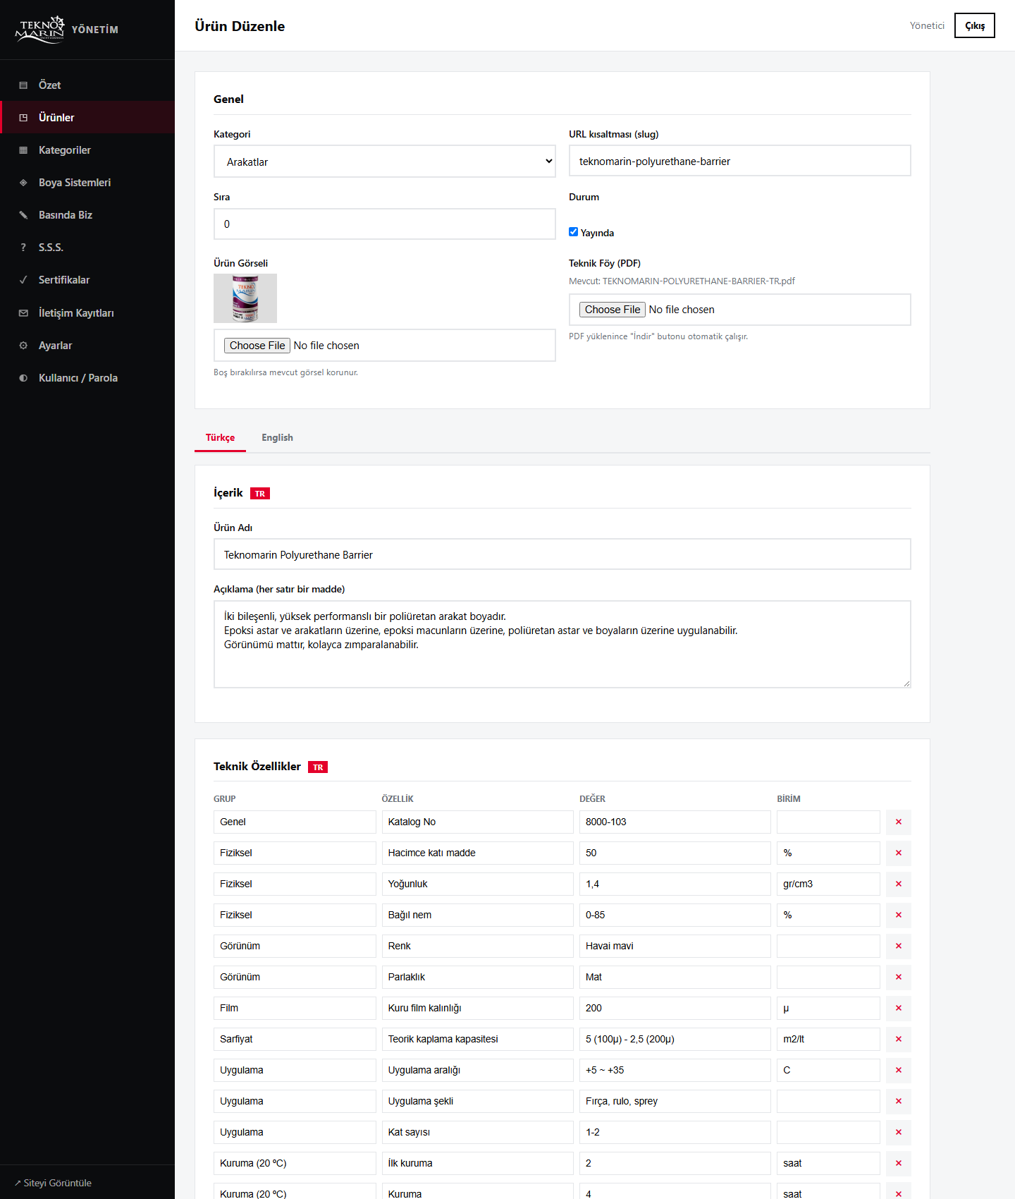Viewport: 1015px width, 1199px height.
Task: Open the Siteyi Görüntüle link
Action: tap(54, 1183)
